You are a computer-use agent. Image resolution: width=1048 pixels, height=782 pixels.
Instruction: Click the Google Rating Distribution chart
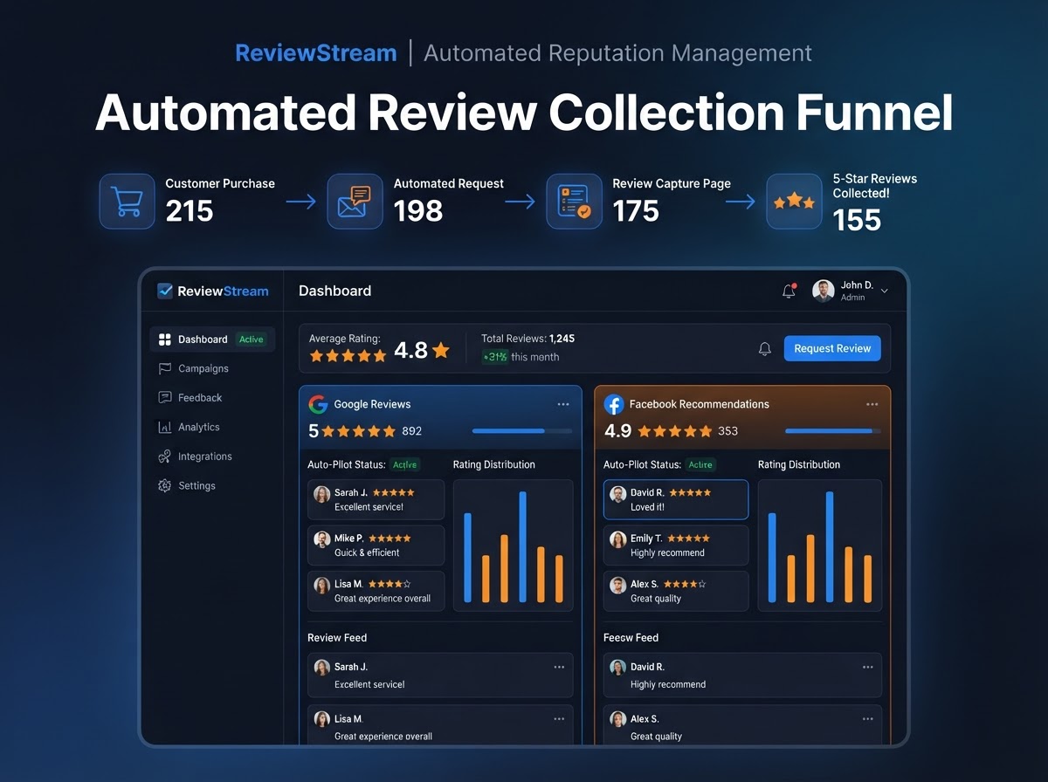coord(513,545)
